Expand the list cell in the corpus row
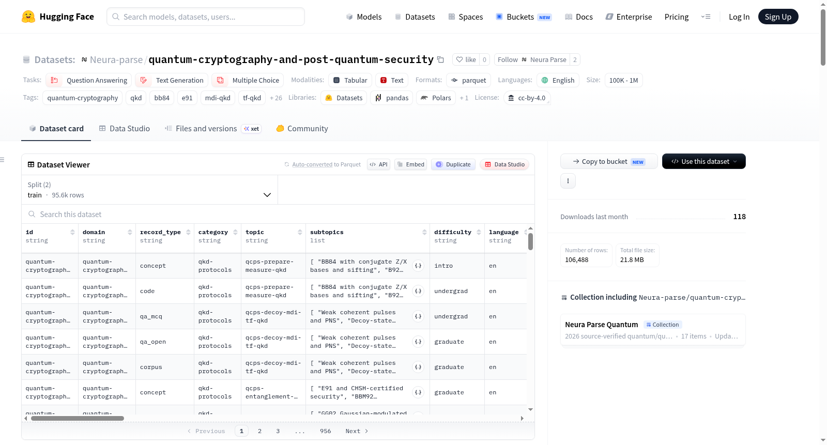The image size is (827, 445). coord(418,367)
